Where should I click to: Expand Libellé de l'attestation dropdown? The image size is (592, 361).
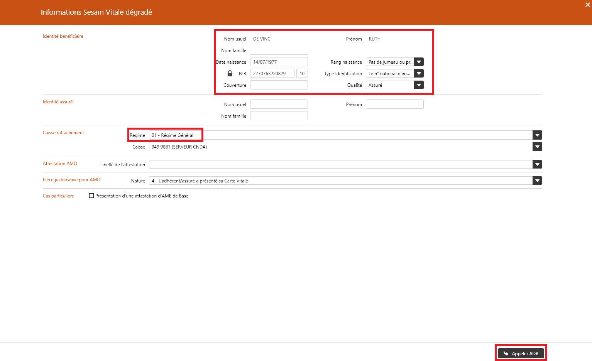point(537,164)
